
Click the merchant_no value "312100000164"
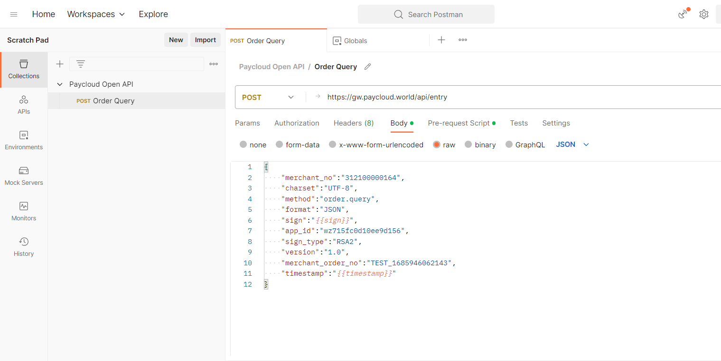click(x=371, y=178)
